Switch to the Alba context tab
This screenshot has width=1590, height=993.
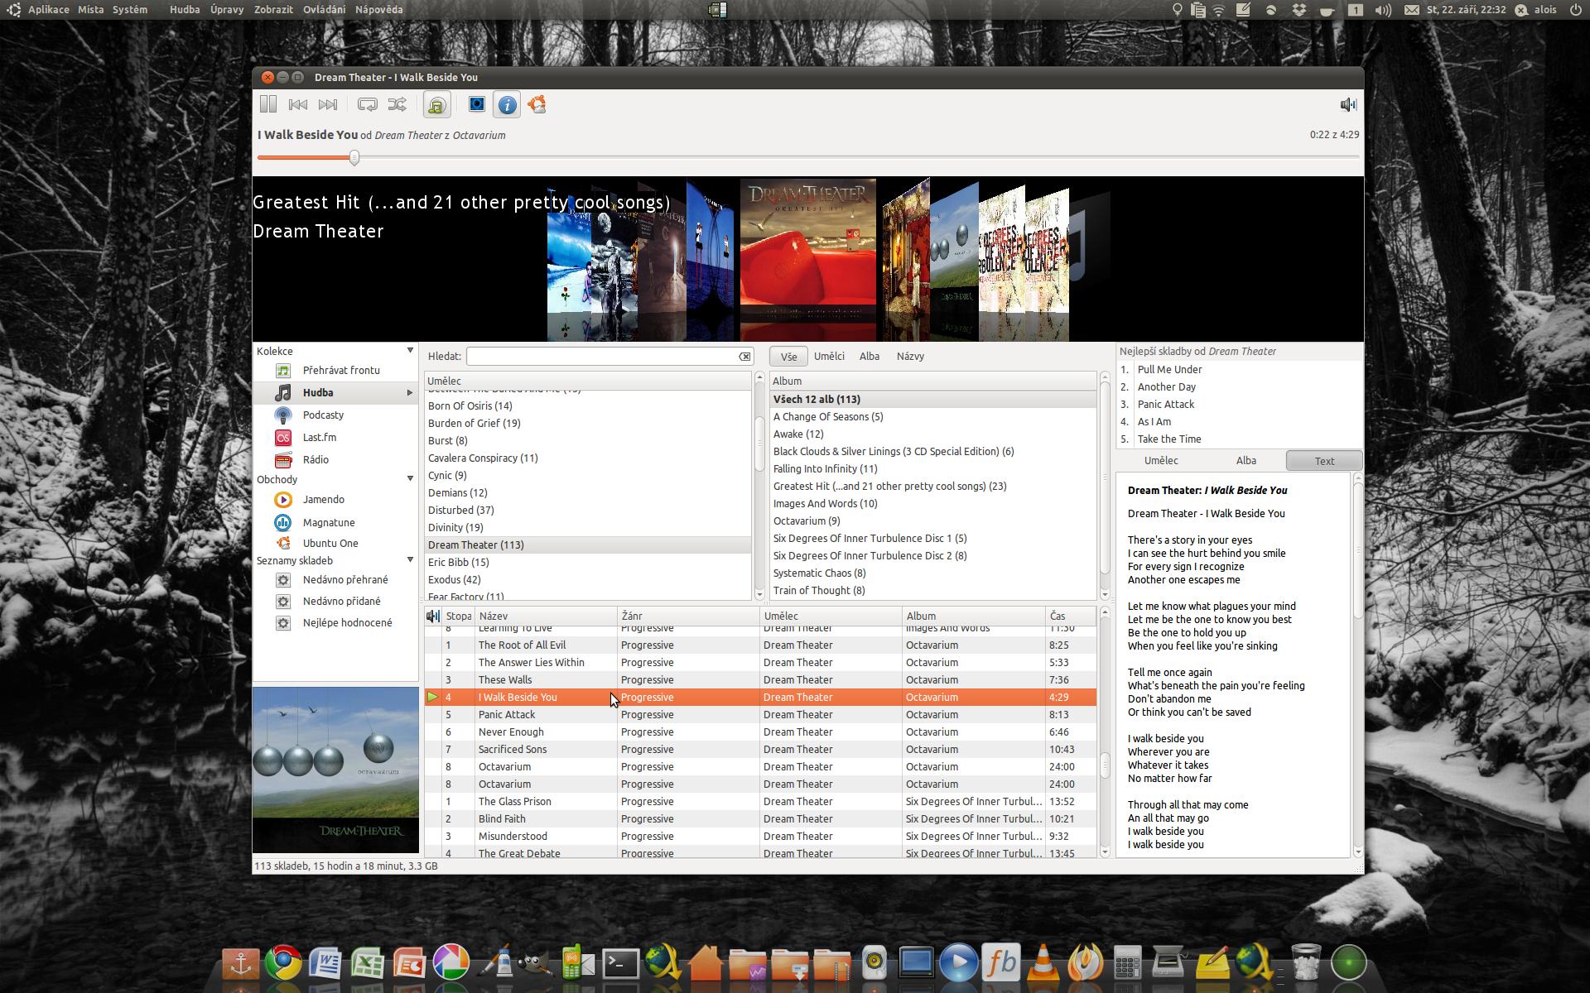[1245, 461]
